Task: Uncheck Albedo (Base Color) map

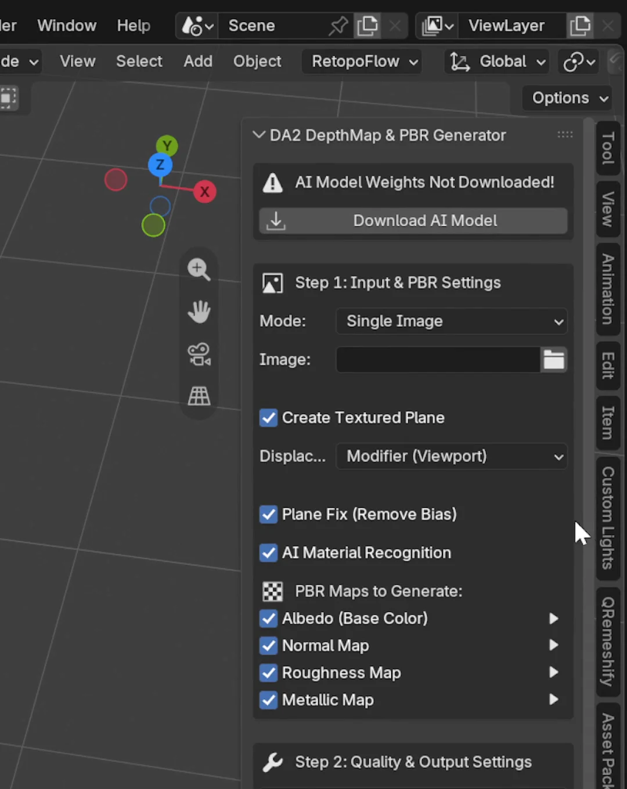Action: (x=268, y=618)
